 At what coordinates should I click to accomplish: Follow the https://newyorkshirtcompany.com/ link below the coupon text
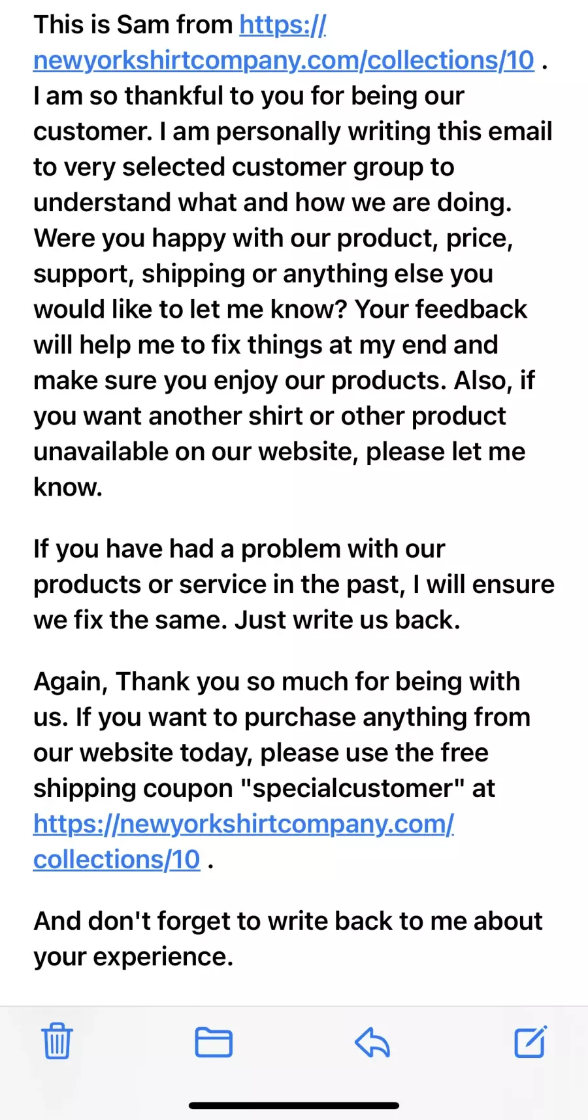click(244, 824)
